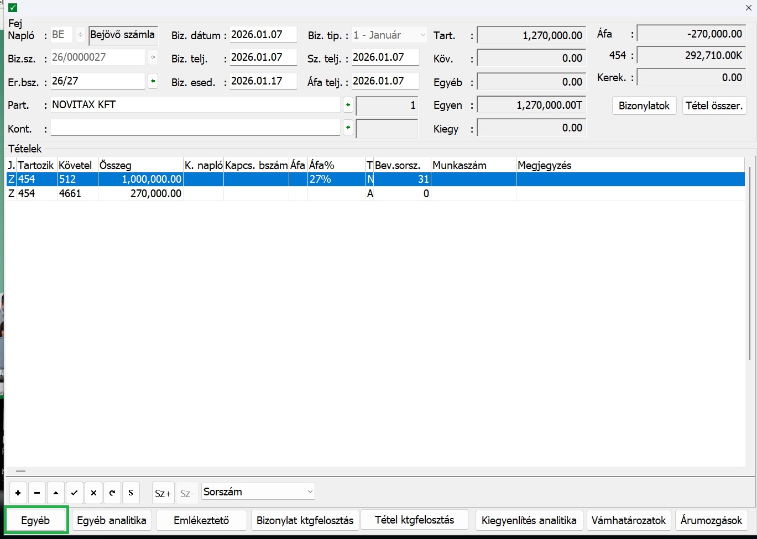Image resolution: width=757 pixels, height=539 pixels.
Task: Click the Összeg column header
Action: click(140, 165)
